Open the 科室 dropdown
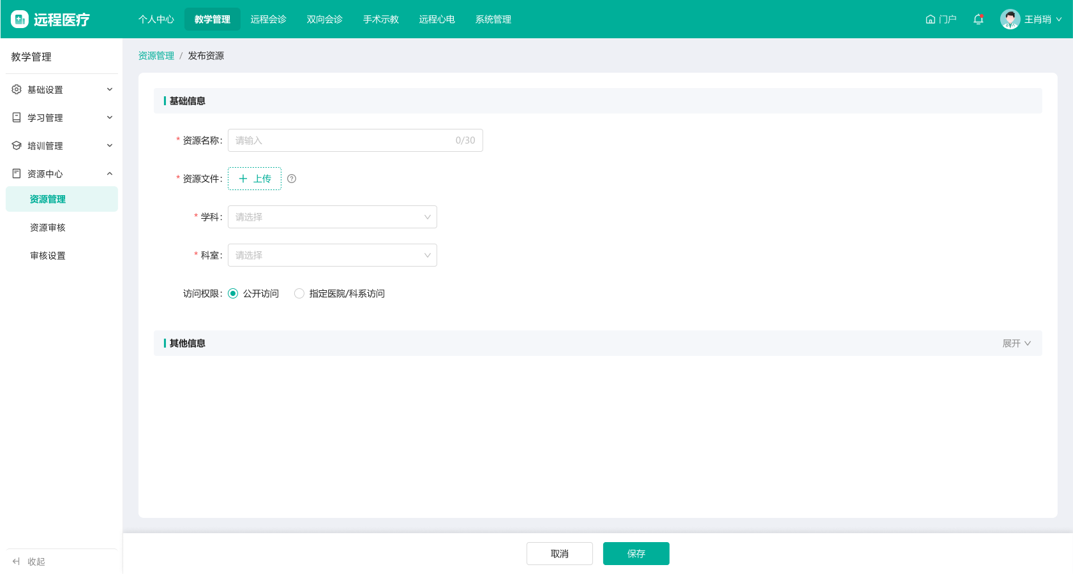1073x574 pixels. pyautogui.click(x=332, y=255)
